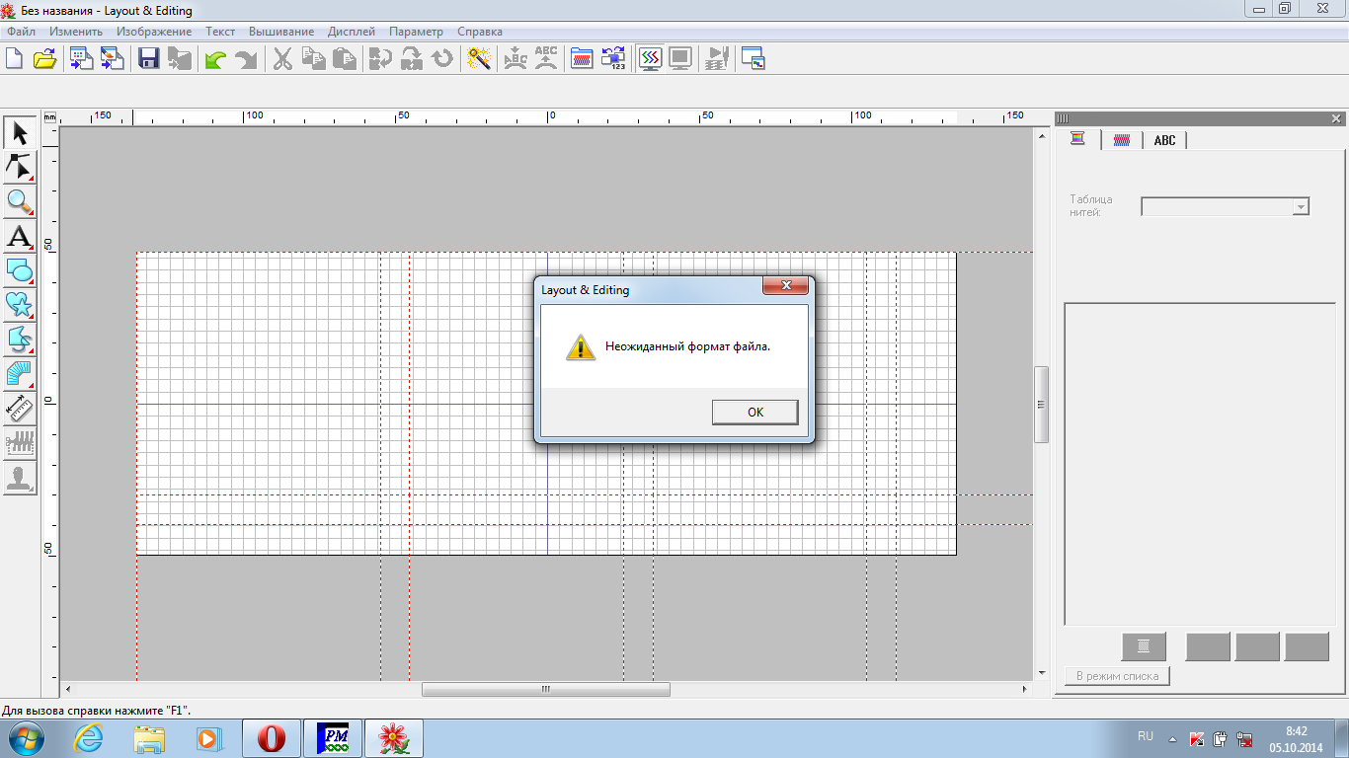Launch Opera from the taskbar
Image resolution: width=1349 pixels, height=758 pixels.
tap(272, 738)
